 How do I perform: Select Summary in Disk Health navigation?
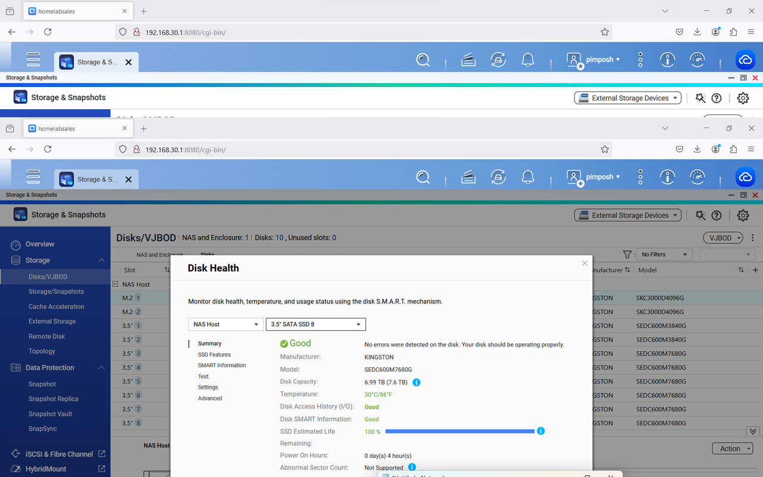click(210, 343)
